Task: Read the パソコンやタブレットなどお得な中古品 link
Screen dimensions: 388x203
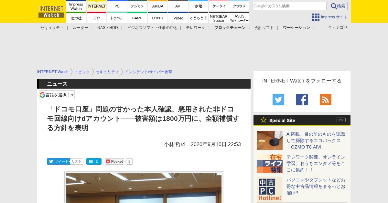Action: click(x=316, y=186)
